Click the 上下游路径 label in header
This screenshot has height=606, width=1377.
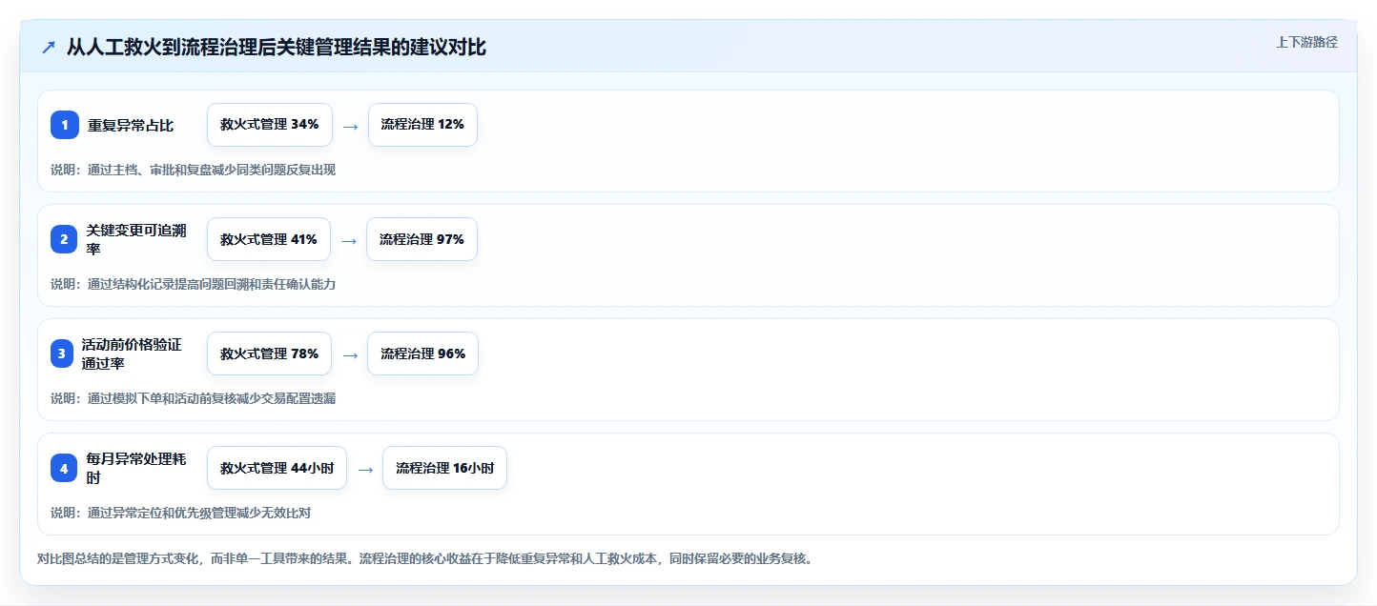[x=1306, y=42]
